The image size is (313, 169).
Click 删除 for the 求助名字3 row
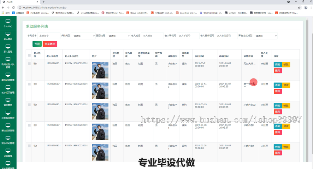pyautogui.click(x=278, y=91)
